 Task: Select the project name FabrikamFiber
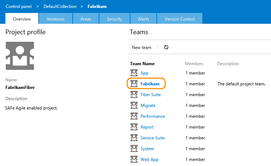pos(20,87)
